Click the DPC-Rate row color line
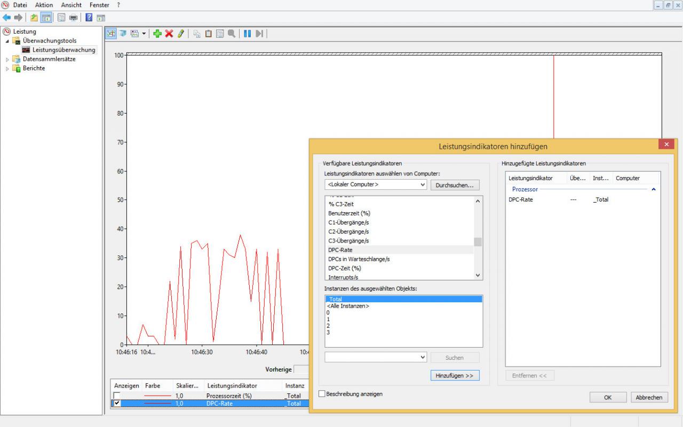The width and height of the screenshot is (683, 427). [x=157, y=404]
